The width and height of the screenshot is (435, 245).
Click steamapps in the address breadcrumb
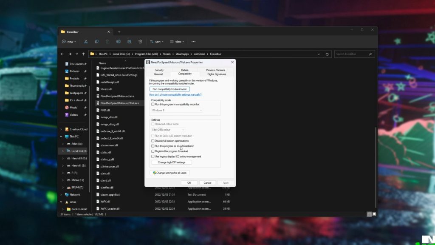pos(182,54)
